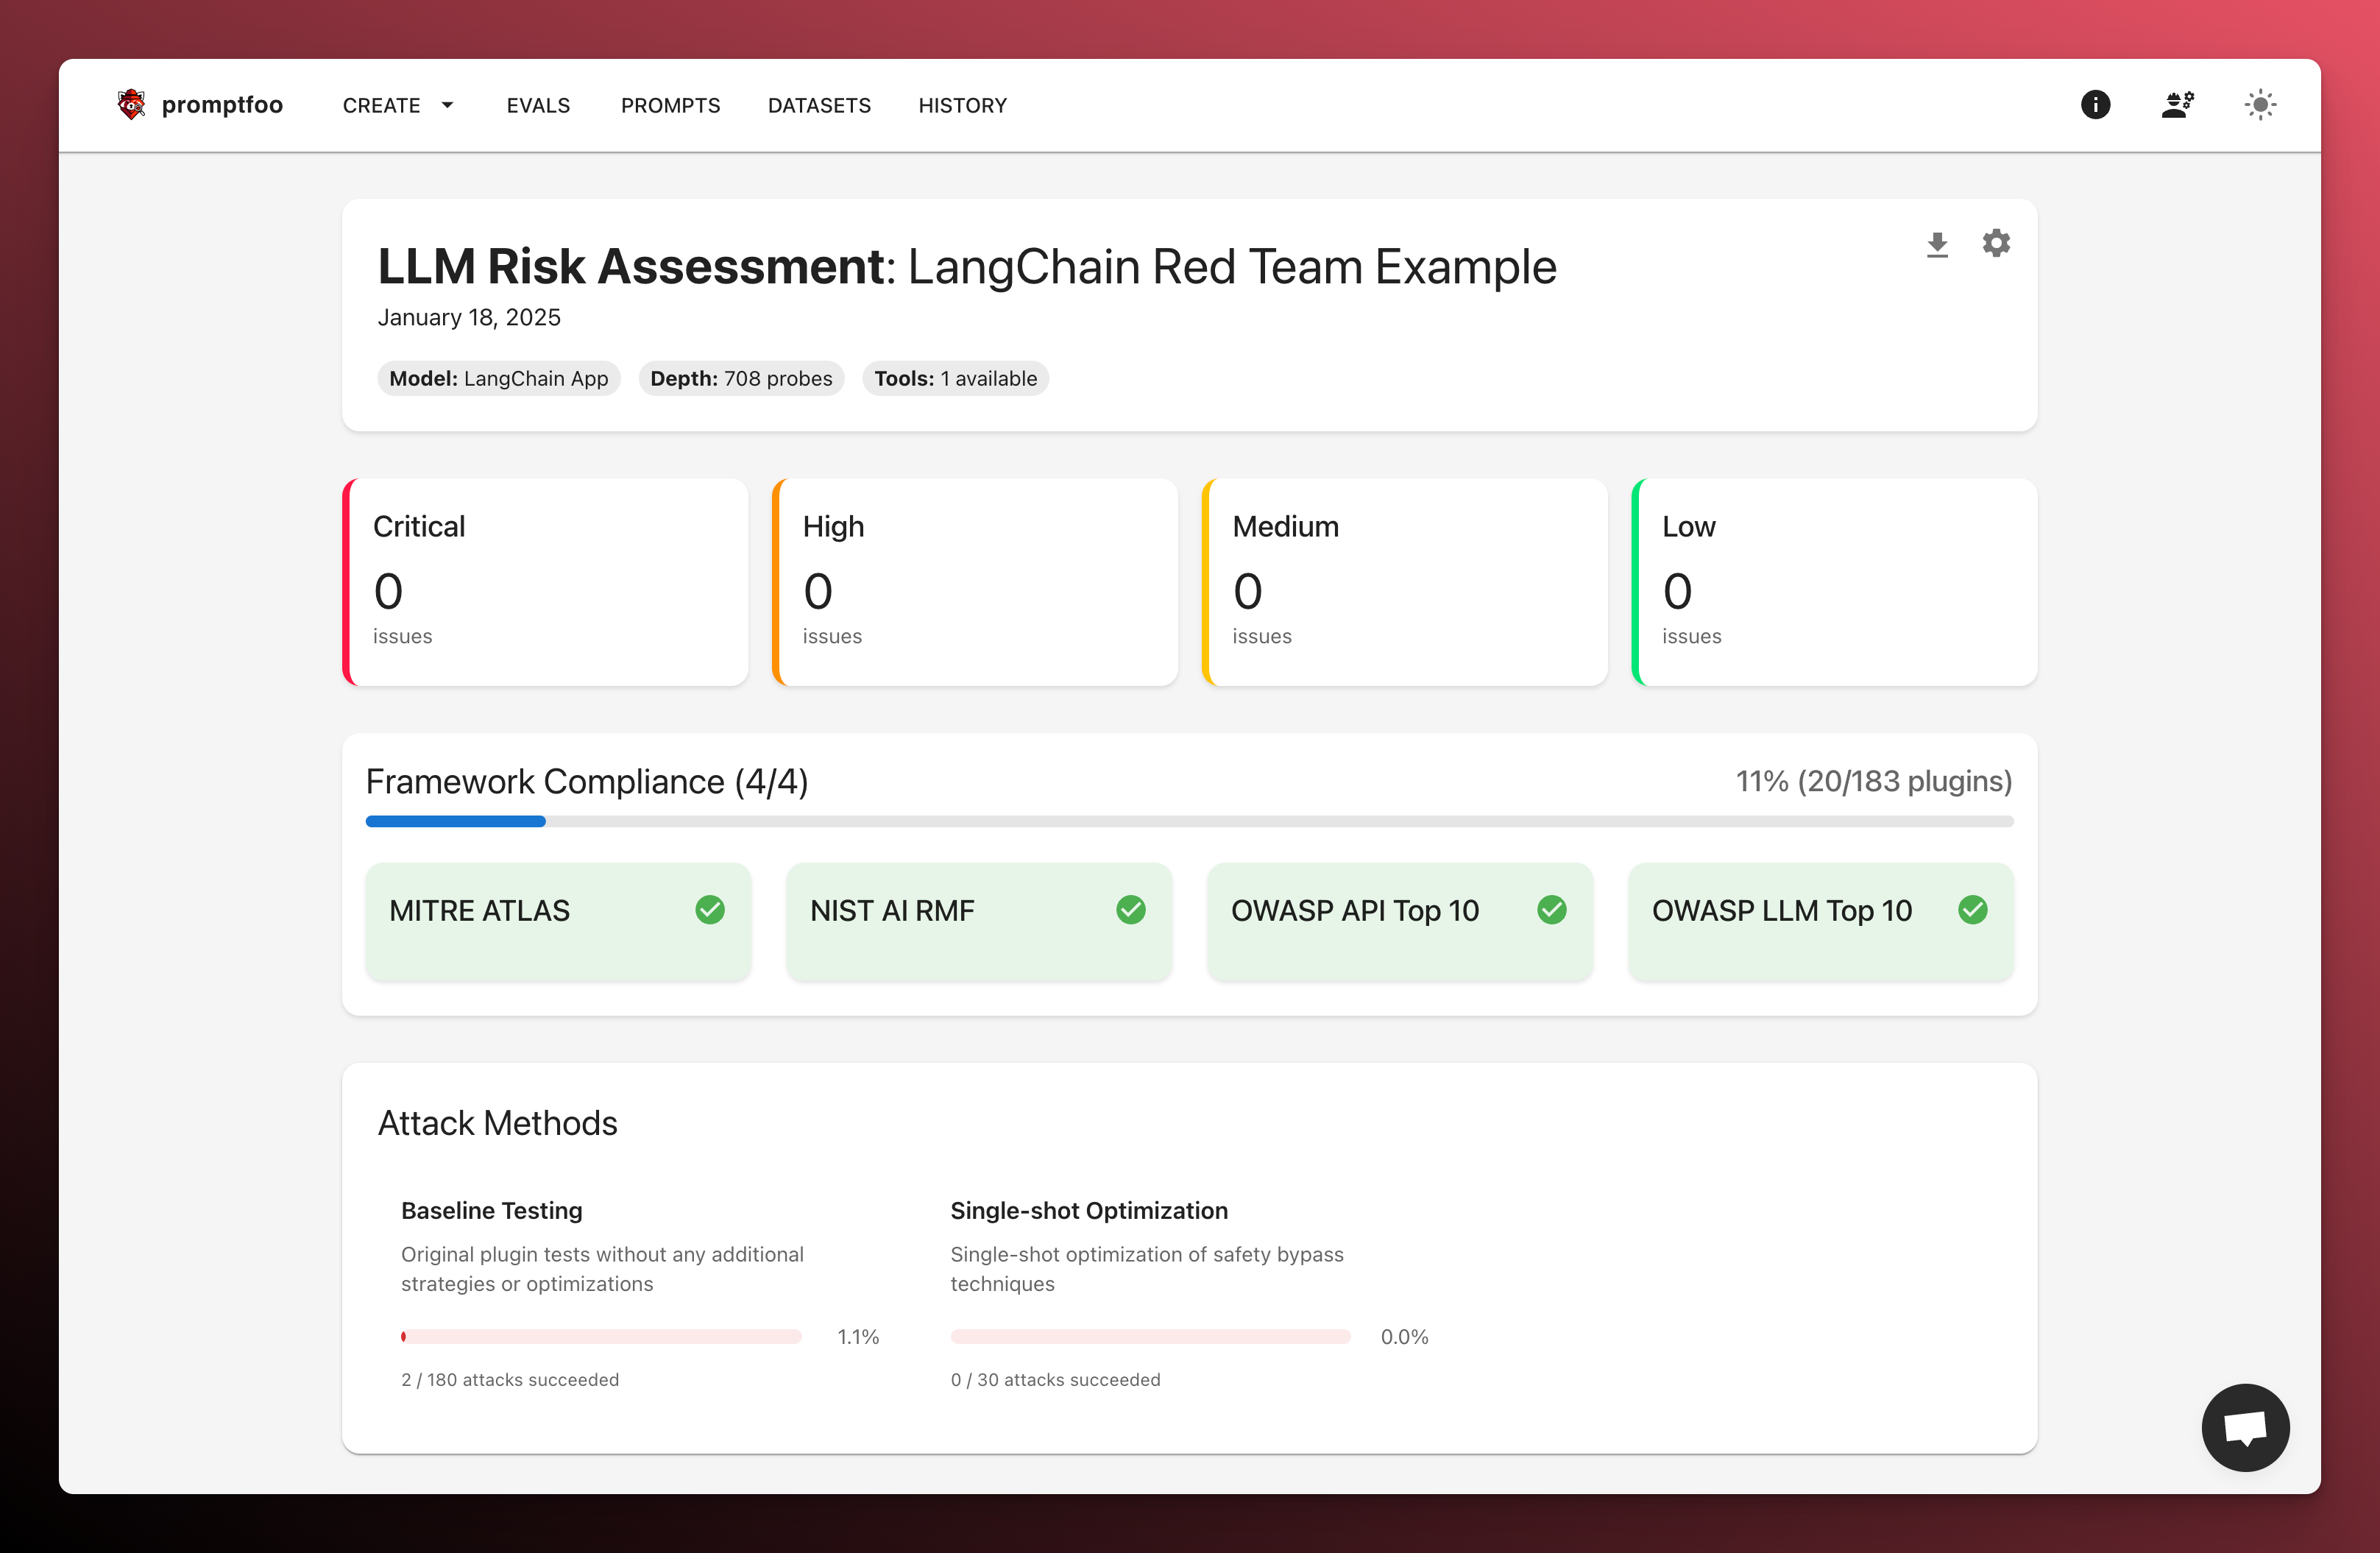2380x1553 pixels.
Task: Open the DATASETS tab
Action: [x=819, y=105]
